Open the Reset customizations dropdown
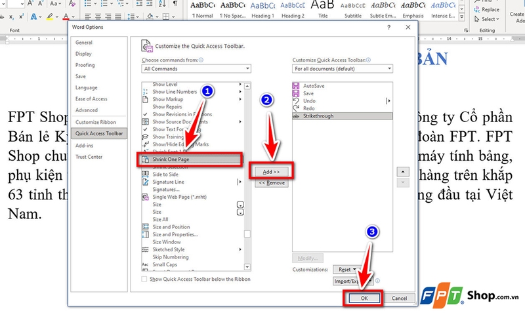The width and height of the screenshot is (525, 313). pyautogui.click(x=347, y=269)
